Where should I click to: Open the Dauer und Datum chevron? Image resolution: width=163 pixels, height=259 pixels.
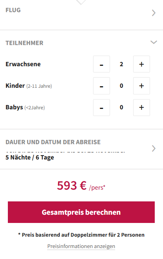click(154, 149)
